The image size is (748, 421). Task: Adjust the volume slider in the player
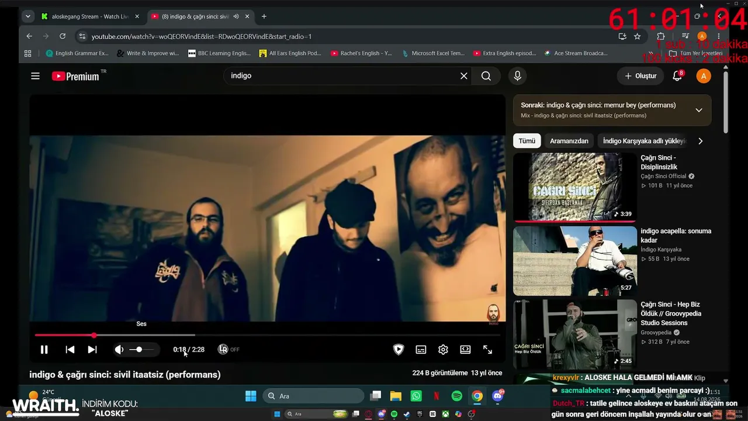141,350
